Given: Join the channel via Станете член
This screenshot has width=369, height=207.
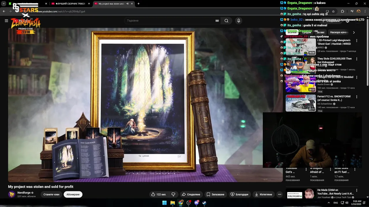Looking at the screenshot, I should click(51, 194).
